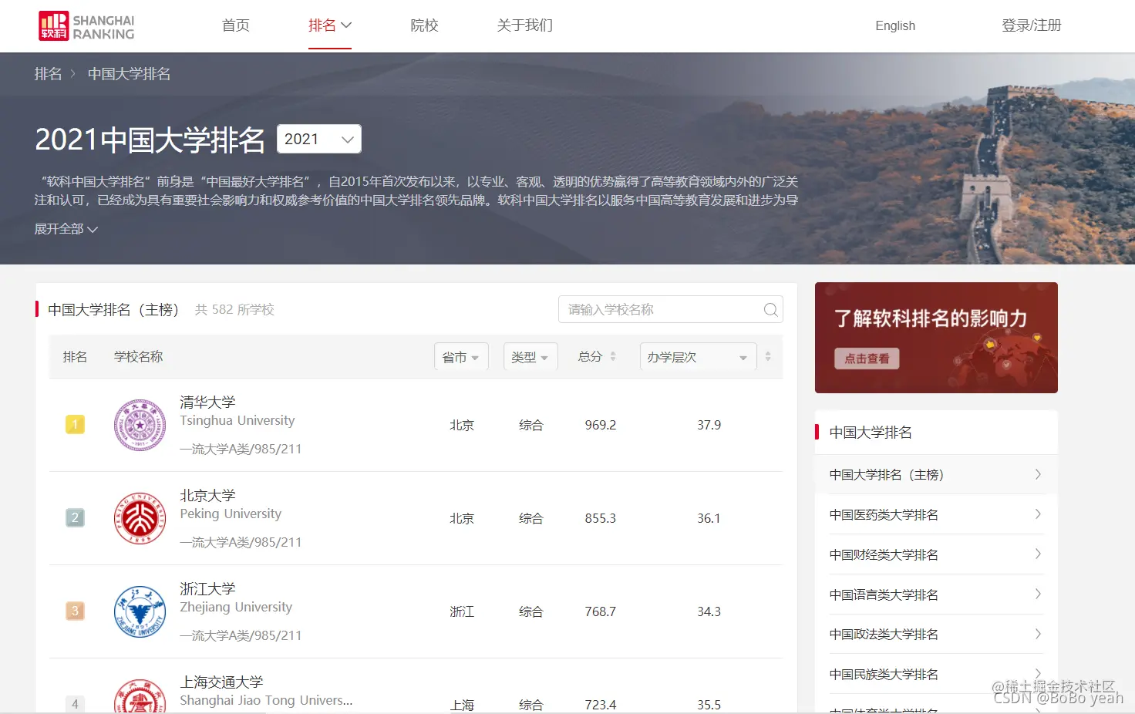Image resolution: width=1135 pixels, height=714 pixels.
Task: Click the rank 1 gold badge
Action: click(x=75, y=425)
